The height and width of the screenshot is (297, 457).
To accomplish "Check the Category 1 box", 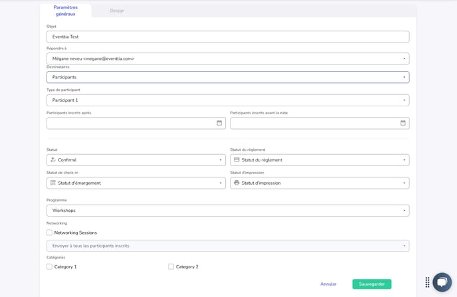I will click(x=50, y=266).
